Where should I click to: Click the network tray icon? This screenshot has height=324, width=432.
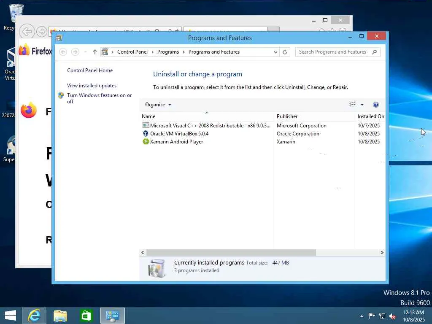382,316
